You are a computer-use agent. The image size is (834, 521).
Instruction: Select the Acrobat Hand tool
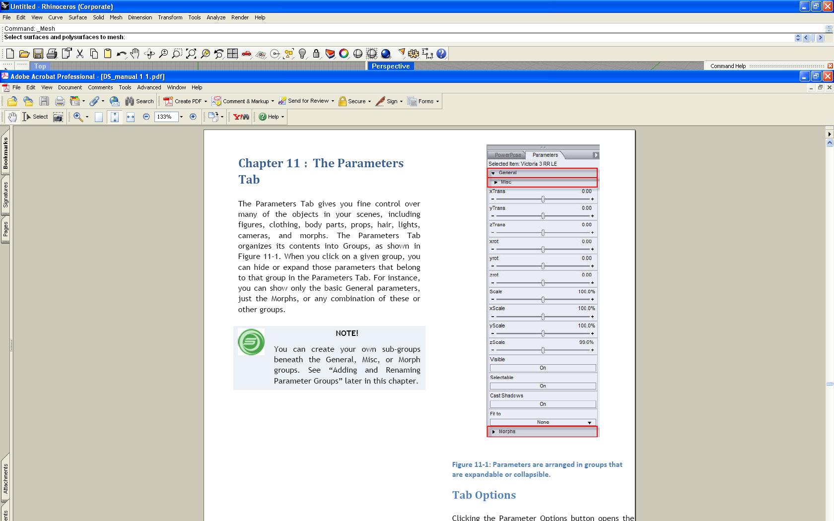point(12,117)
